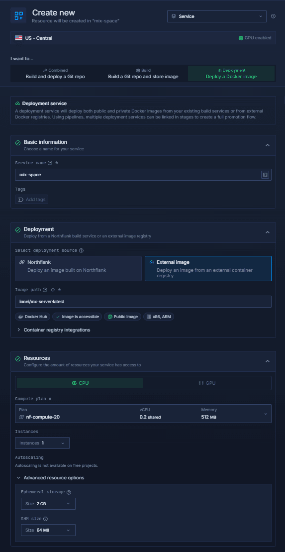Click the Docker Hub badge
Image resolution: width=285 pixels, height=552 pixels.
[x=33, y=317]
